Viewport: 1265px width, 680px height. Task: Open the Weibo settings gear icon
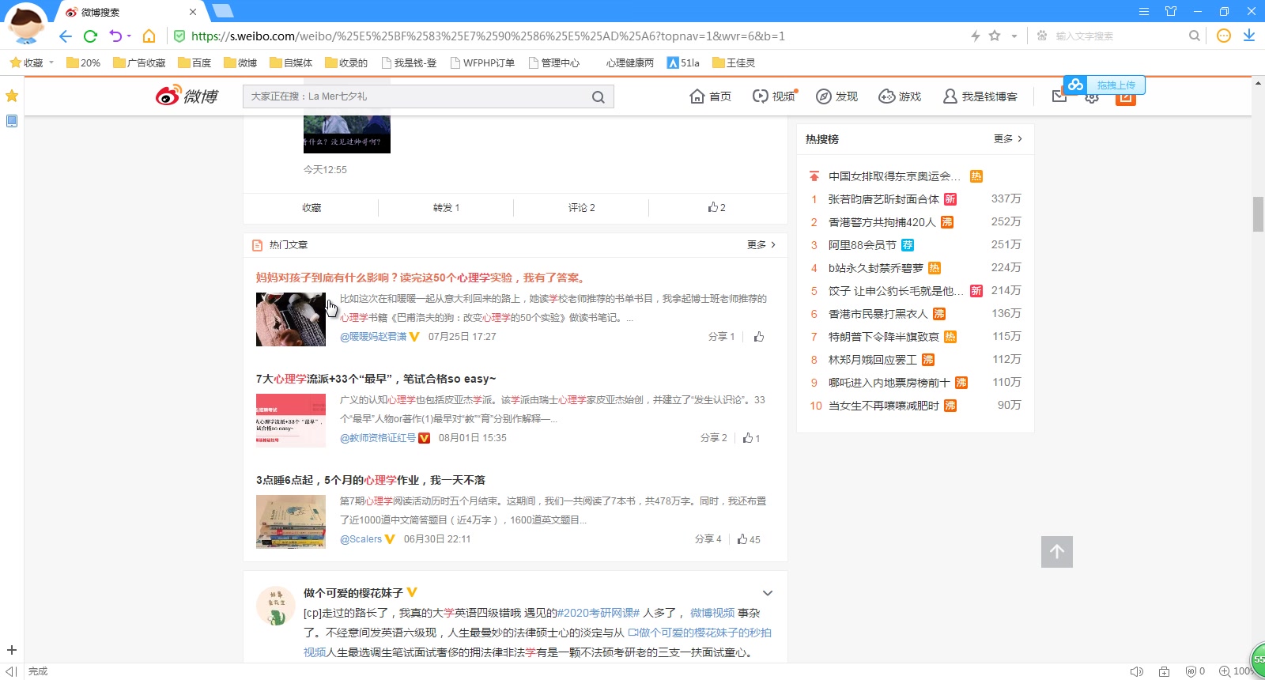[x=1092, y=97]
